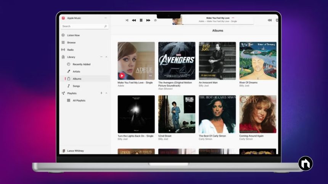
Task: Skip to previous track
Action: coord(134,20)
